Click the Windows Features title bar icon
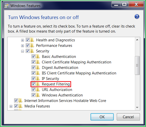Image resolution: width=146 pixels, height=127 pixels. (6, 6)
